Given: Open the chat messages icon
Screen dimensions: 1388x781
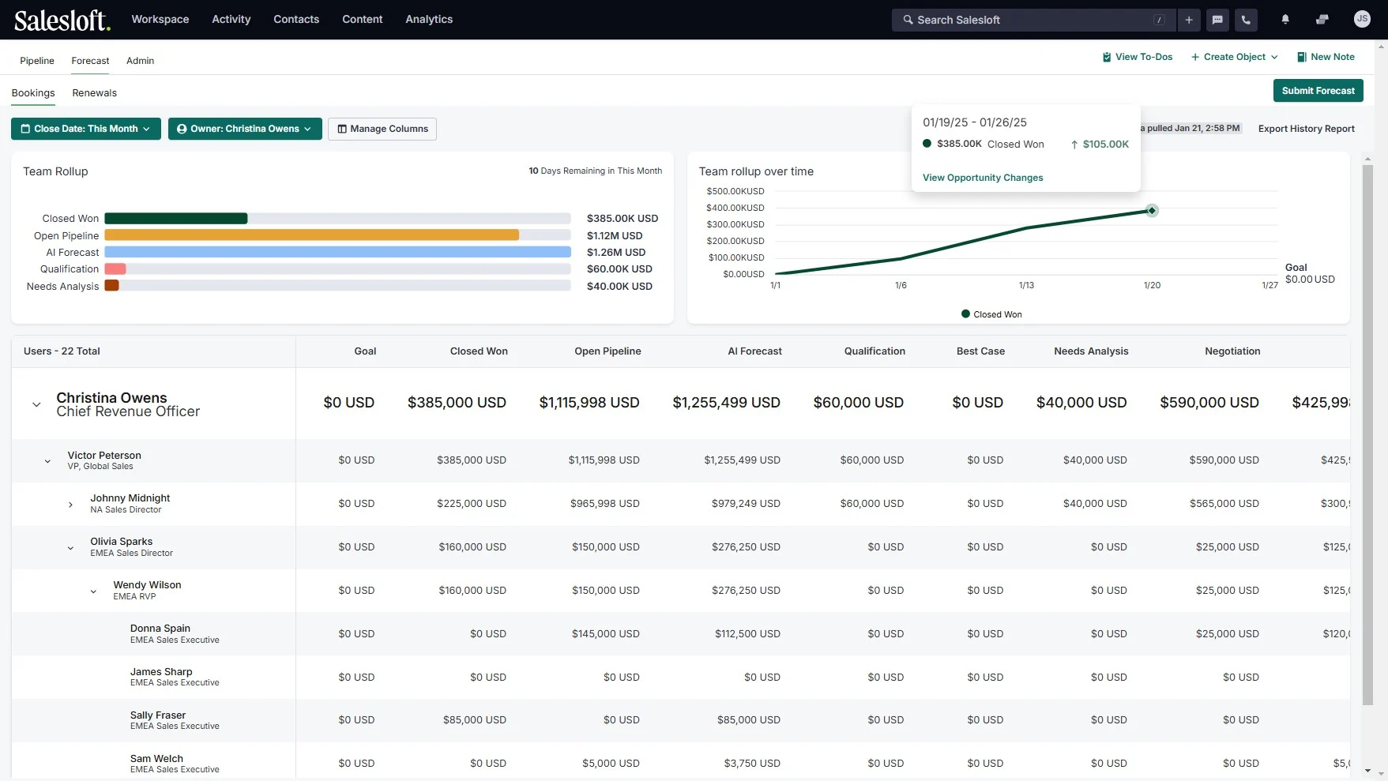Looking at the screenshot, I should click(1217, 20).
